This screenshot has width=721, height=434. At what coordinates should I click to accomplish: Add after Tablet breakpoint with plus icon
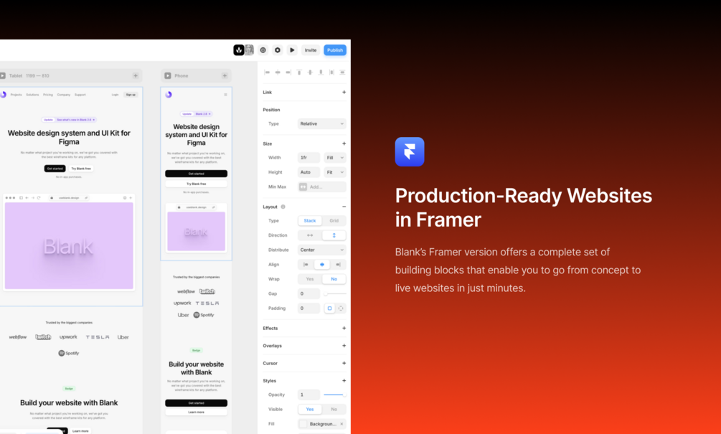pos(136,76)
